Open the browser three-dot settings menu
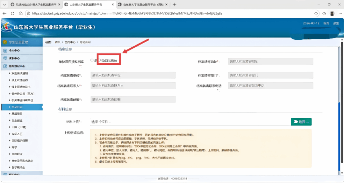 [340, 13]
